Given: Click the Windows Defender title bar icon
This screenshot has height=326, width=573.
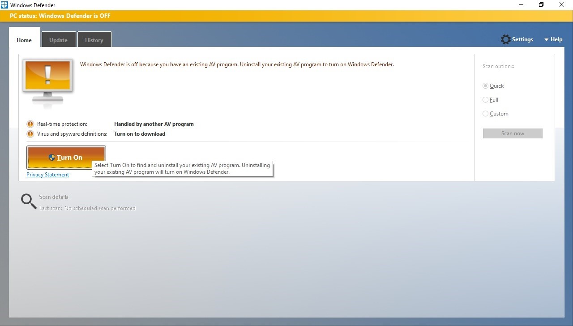Looking at the screenshot, I should click(x=4, y=5).
